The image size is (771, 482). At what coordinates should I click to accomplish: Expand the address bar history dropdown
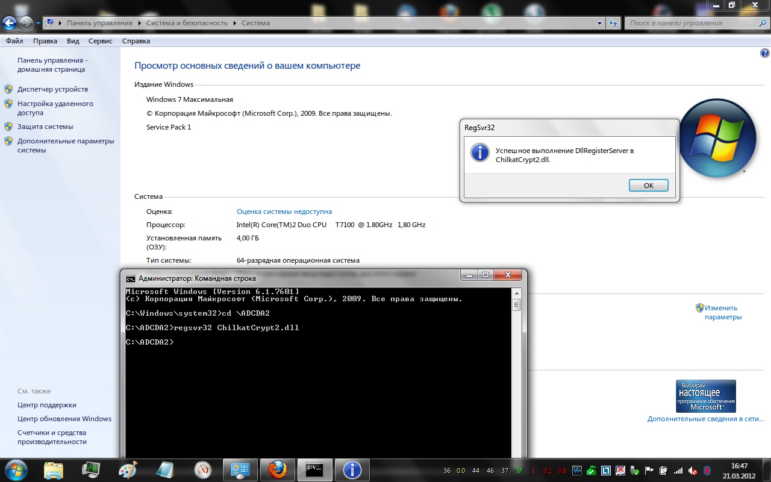click(x=599, y=23)
